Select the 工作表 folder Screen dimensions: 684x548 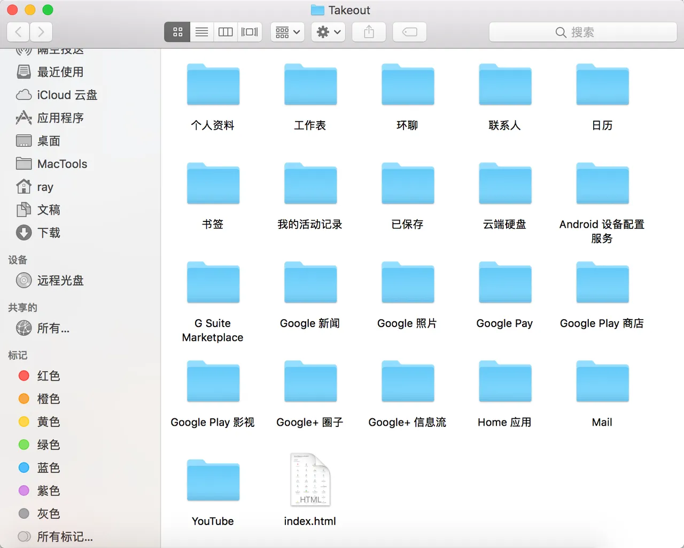tap(310, 85)
